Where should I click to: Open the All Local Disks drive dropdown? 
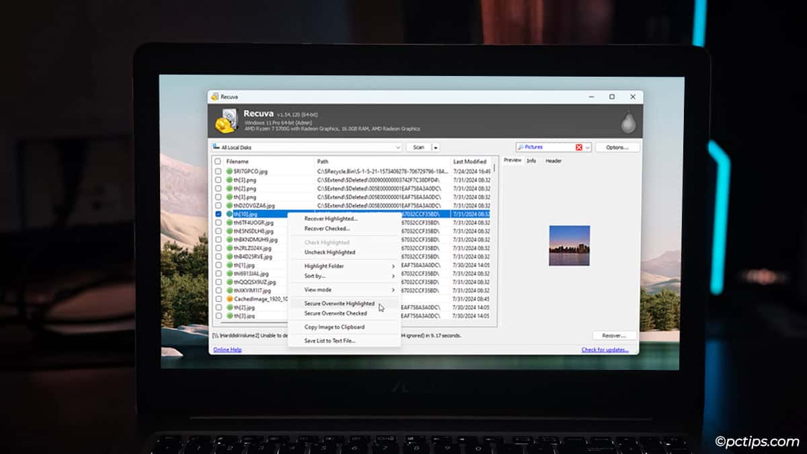tap(399, 147)
